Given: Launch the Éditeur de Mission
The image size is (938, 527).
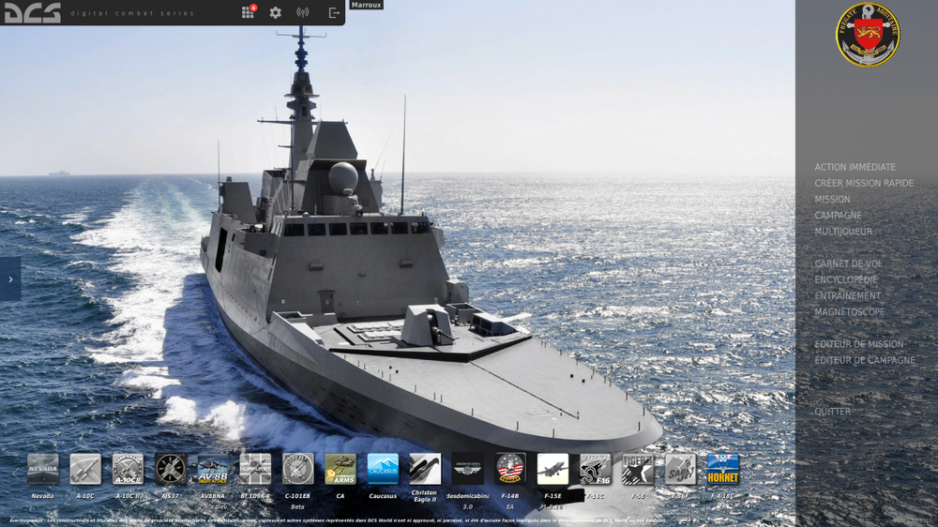Looking at the screenshot, I should point(859,344).
